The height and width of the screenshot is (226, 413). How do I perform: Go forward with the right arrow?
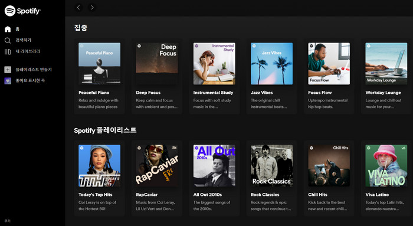pos(92,7)
